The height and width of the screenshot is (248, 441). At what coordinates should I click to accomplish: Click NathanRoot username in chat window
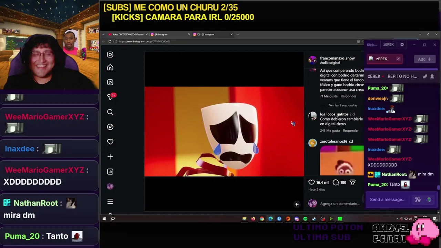[x=394, y=174]
